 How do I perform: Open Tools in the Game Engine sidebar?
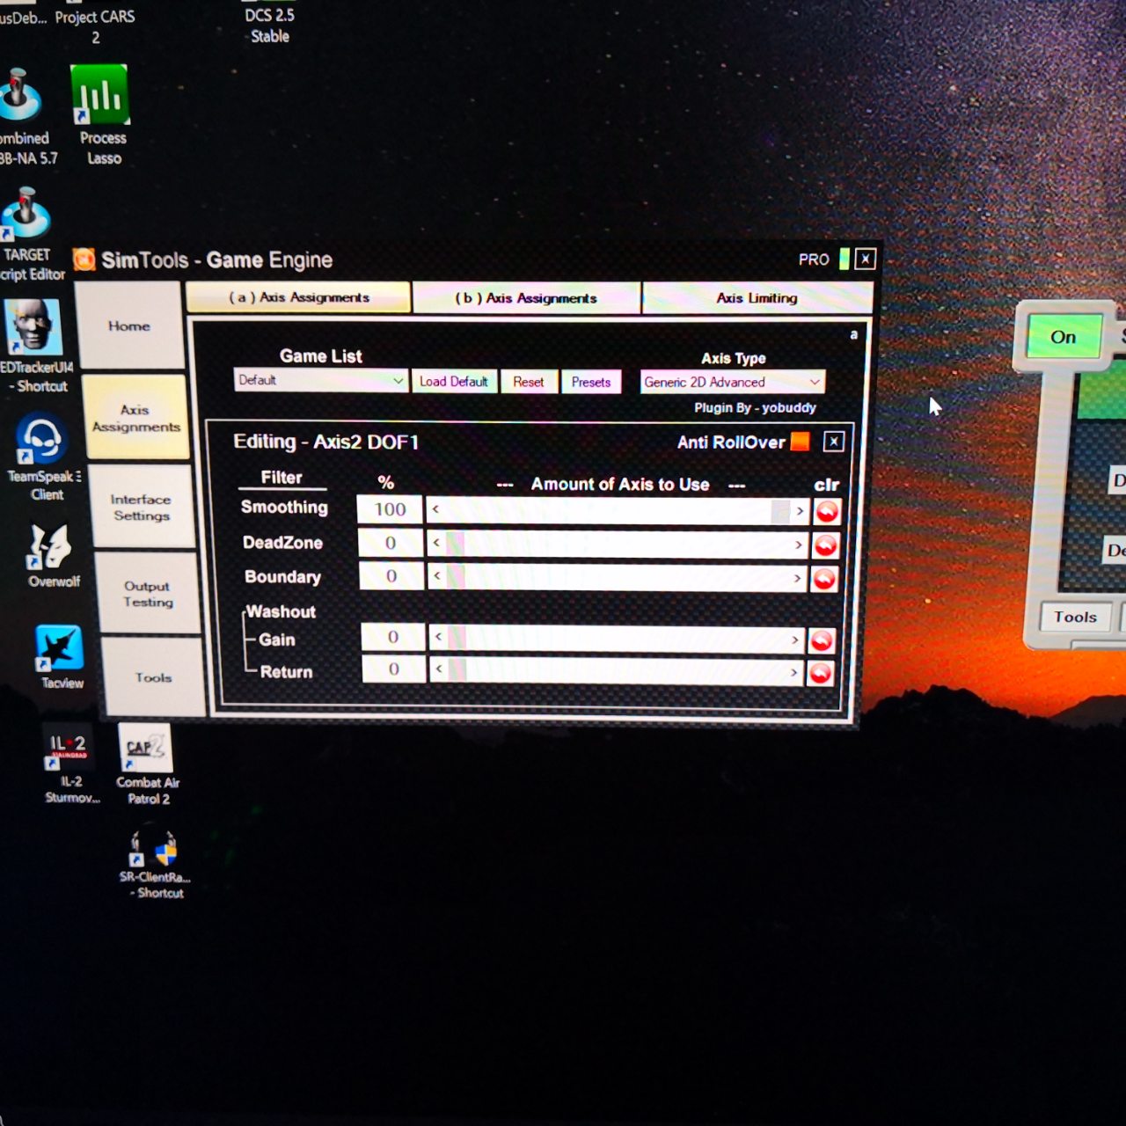tap(154, 677)
